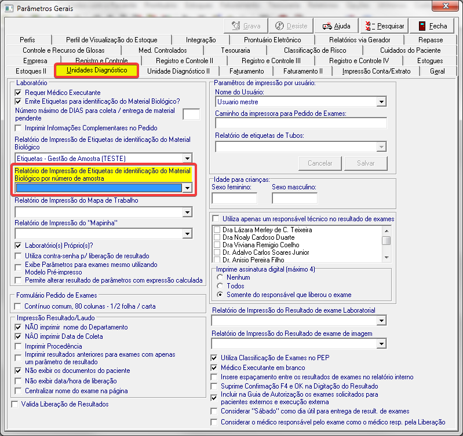
Task: Uncheck Médico Executante em branco
Action: (214, 368)
